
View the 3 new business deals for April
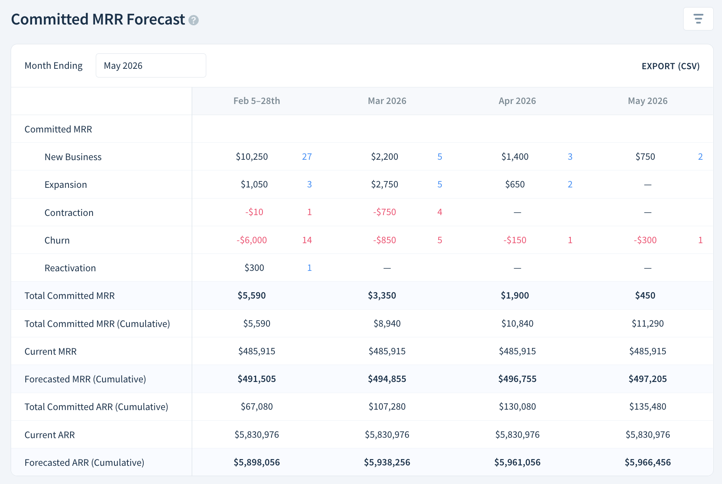click(x=570, y=157)
